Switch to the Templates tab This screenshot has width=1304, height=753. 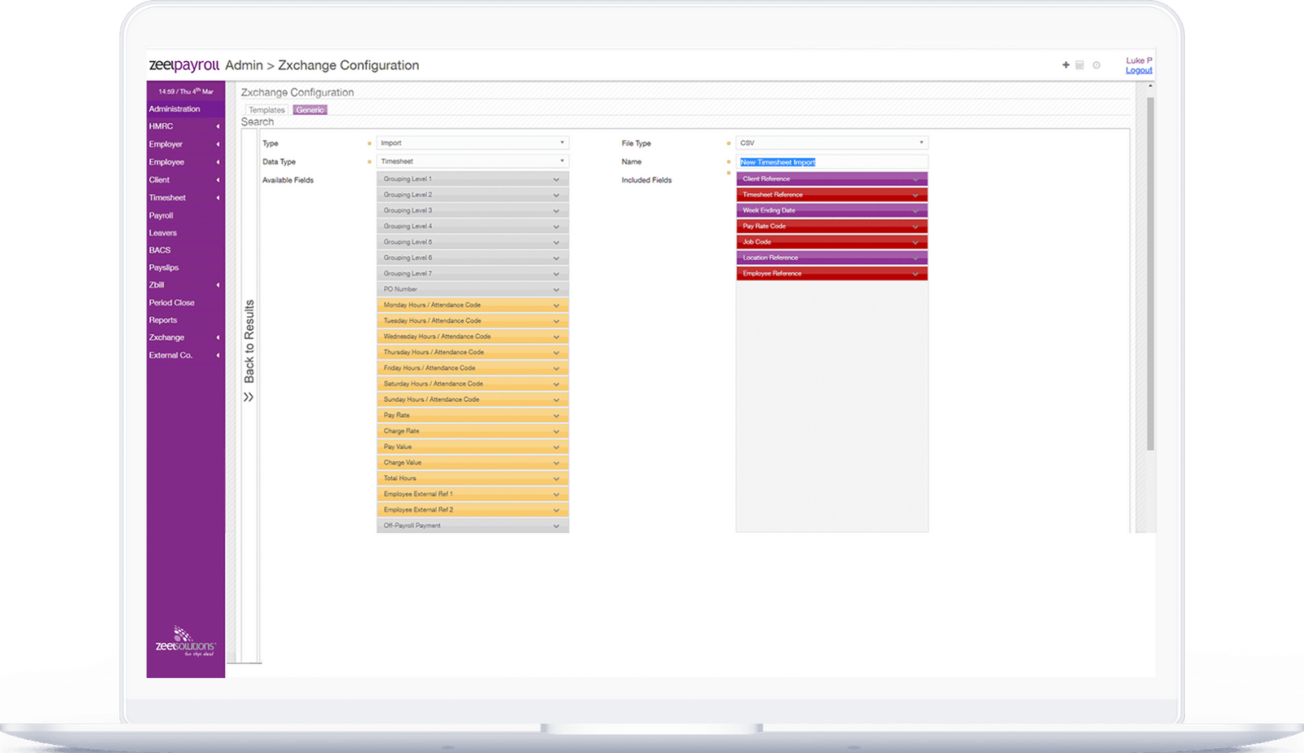click(267, 109)
